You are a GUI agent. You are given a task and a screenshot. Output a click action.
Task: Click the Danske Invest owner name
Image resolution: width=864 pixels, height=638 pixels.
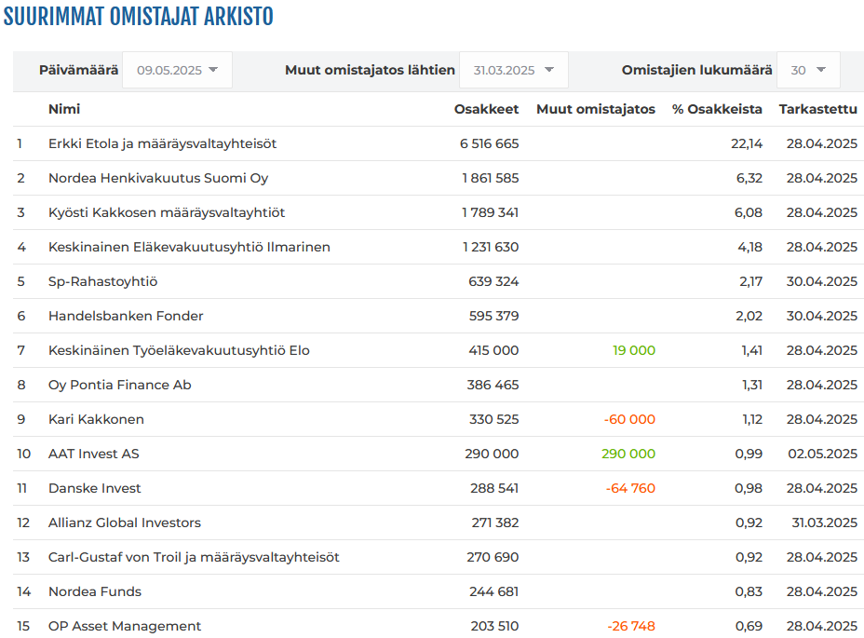click(x=94, y=488)
